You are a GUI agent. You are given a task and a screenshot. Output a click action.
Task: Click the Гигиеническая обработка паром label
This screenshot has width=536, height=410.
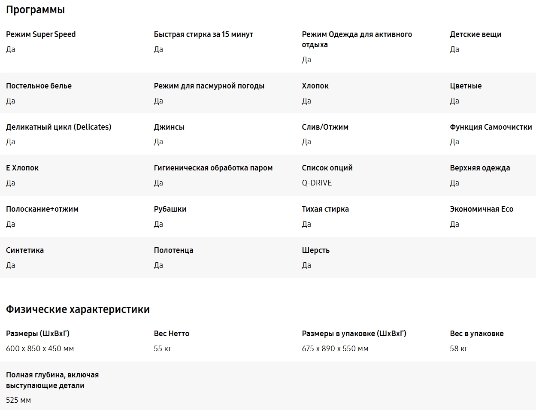tap(213, 168)
